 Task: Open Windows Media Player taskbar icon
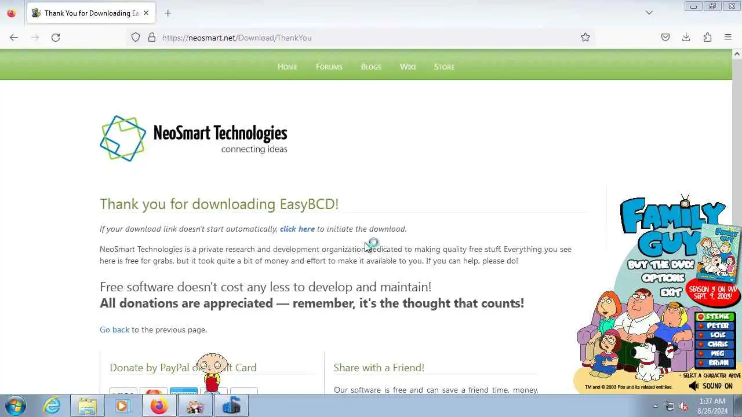point(122,406)
